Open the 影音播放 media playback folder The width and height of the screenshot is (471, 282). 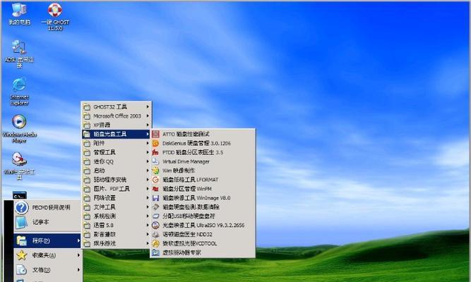(x=116, y=234)
